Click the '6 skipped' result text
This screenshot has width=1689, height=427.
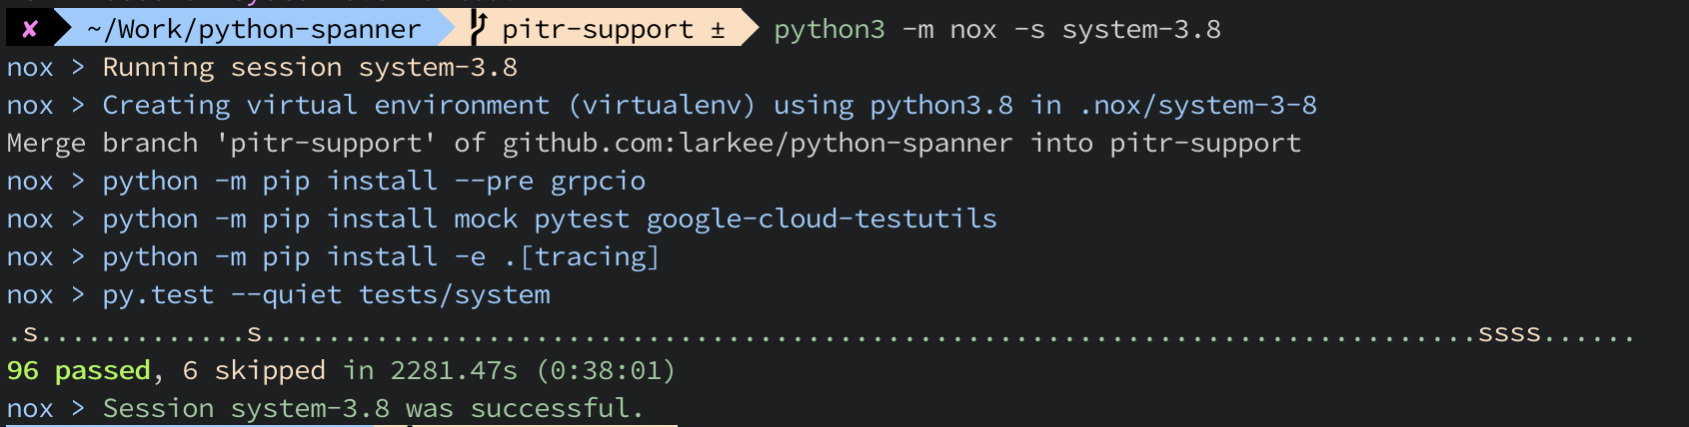[x=254, y=371]
